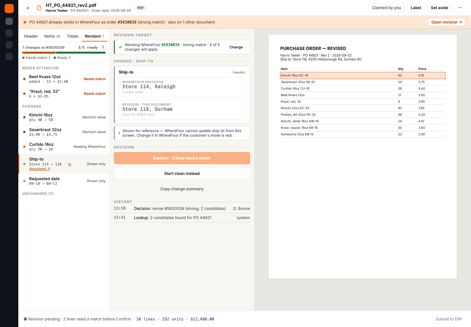This screenshot has height=327, width=471.
Task: Click the third gray sidebar icon
Action: [9, 45]
